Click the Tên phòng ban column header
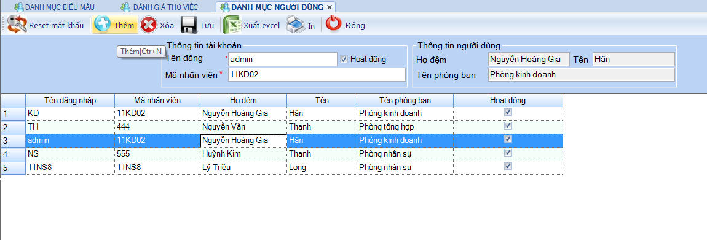 point(405,101)
